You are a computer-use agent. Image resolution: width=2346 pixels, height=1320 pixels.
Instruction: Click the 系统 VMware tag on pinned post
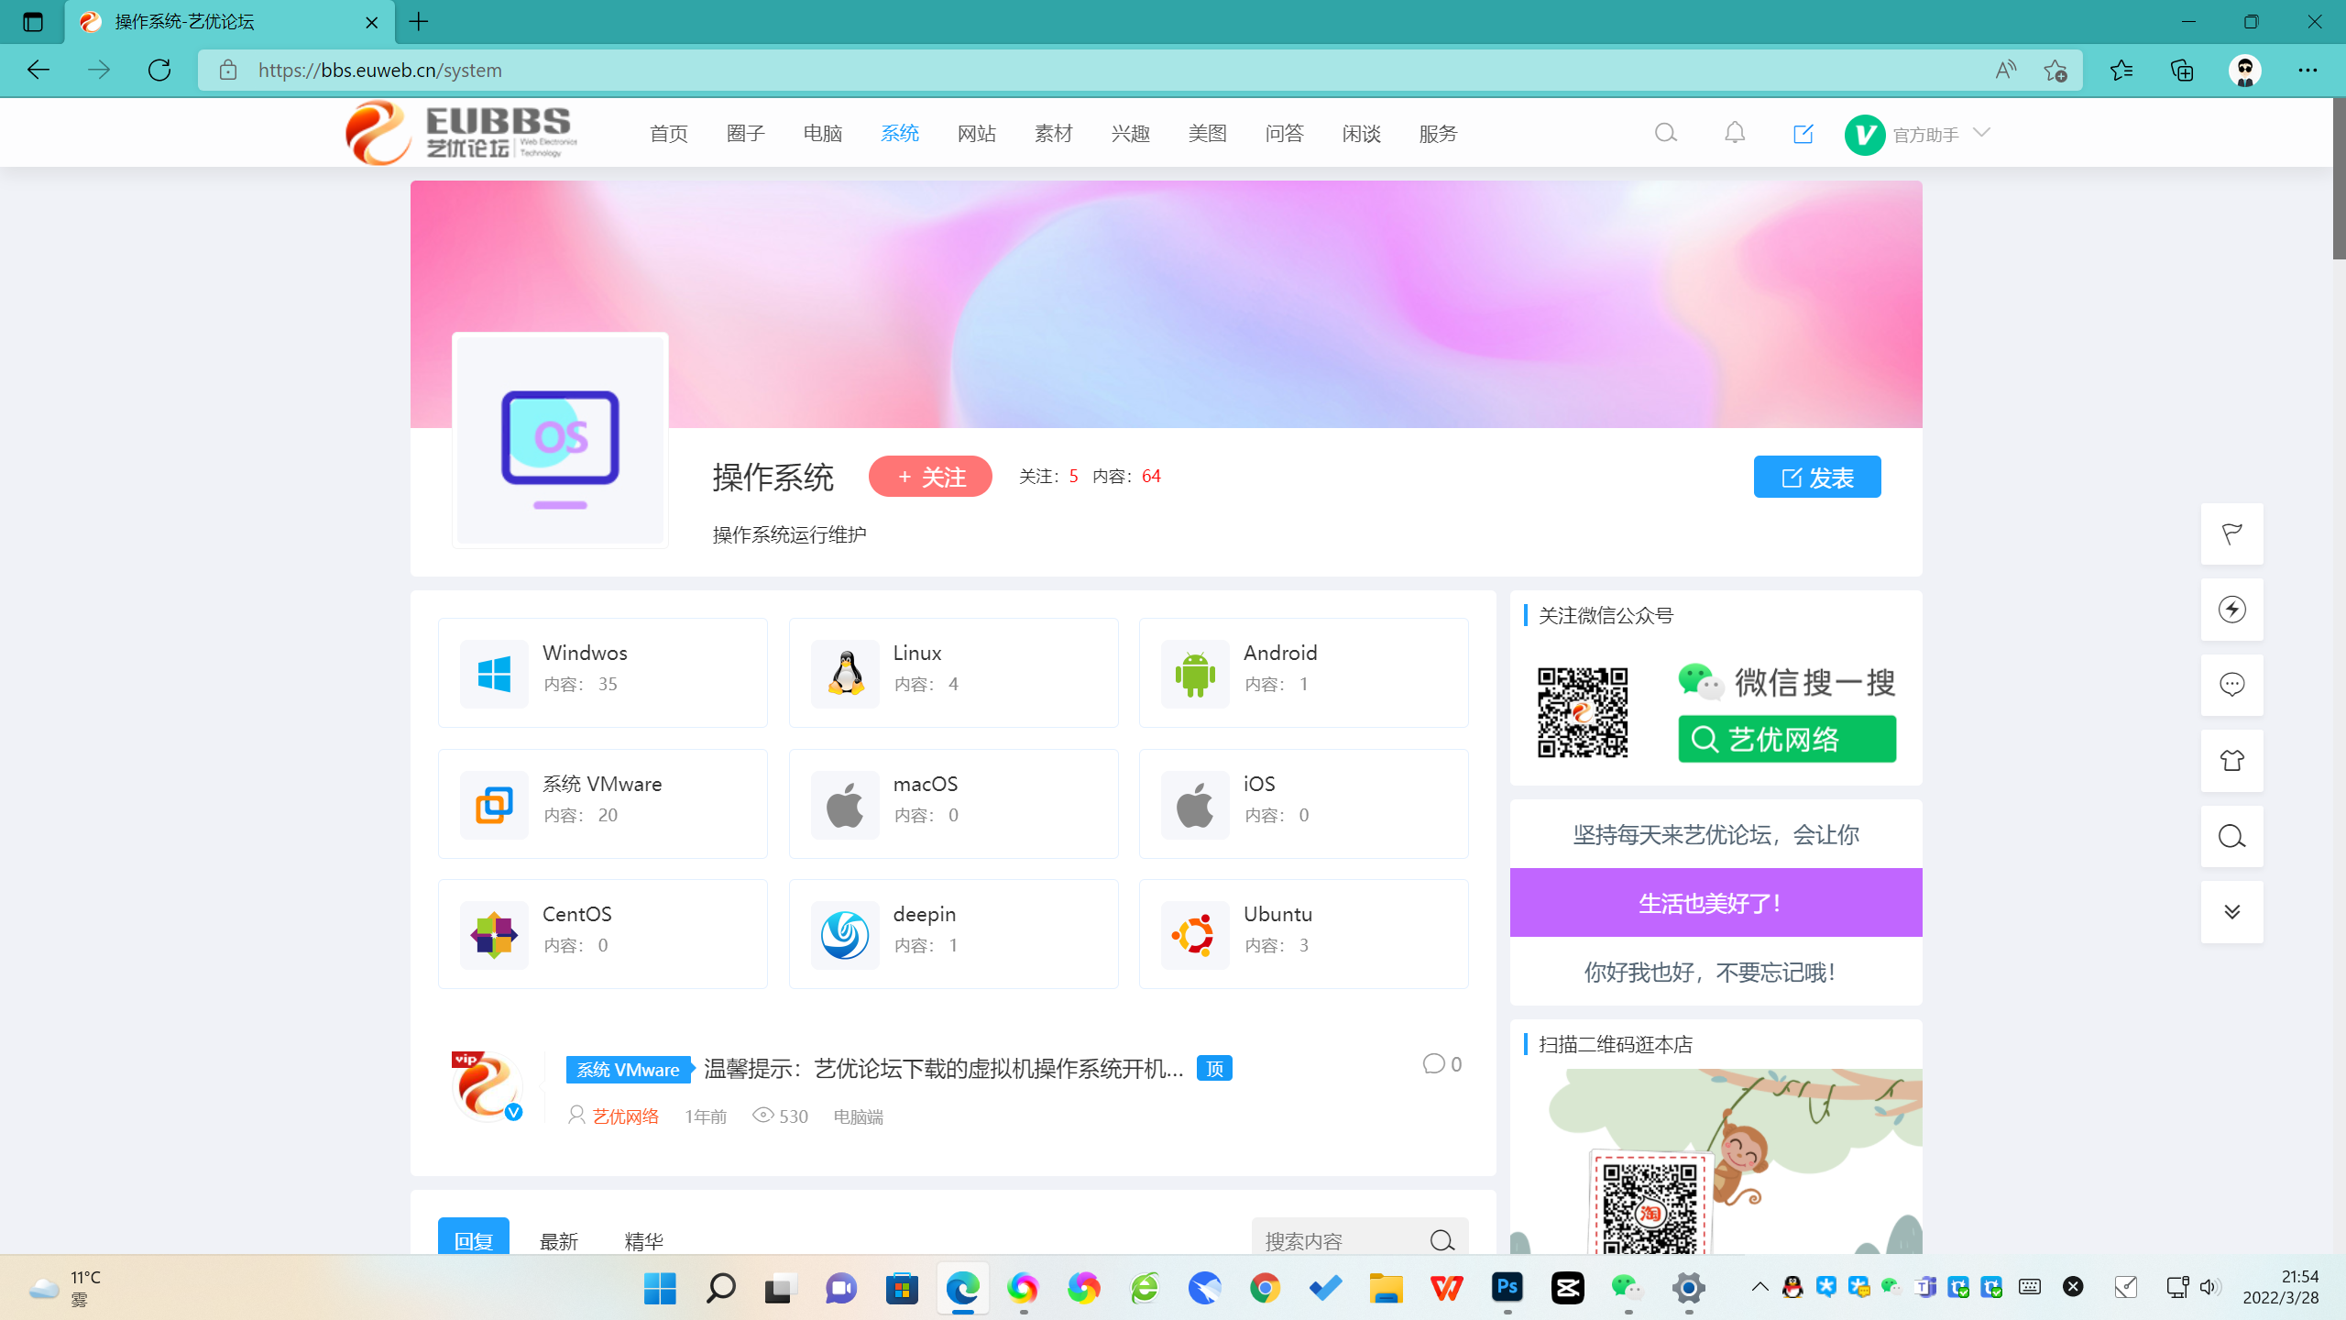point(629,1070)
